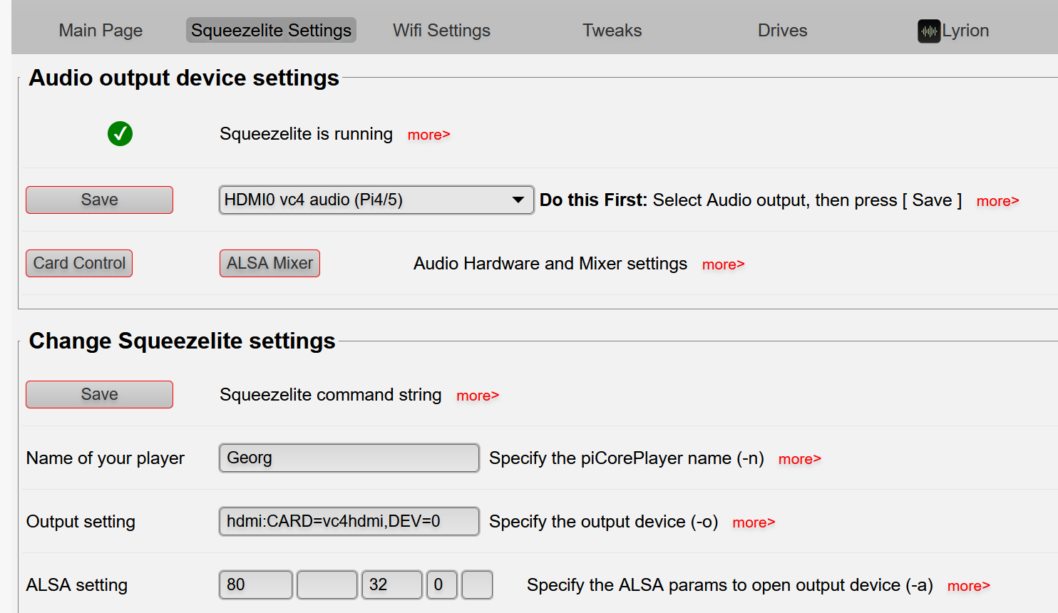Click the Name of your player label
The height and width of the screenshot is (613, 1058).
(x=106, y=458)
